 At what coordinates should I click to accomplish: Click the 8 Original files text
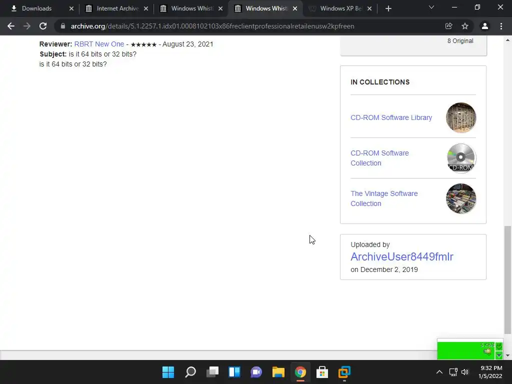coord(460,41)
